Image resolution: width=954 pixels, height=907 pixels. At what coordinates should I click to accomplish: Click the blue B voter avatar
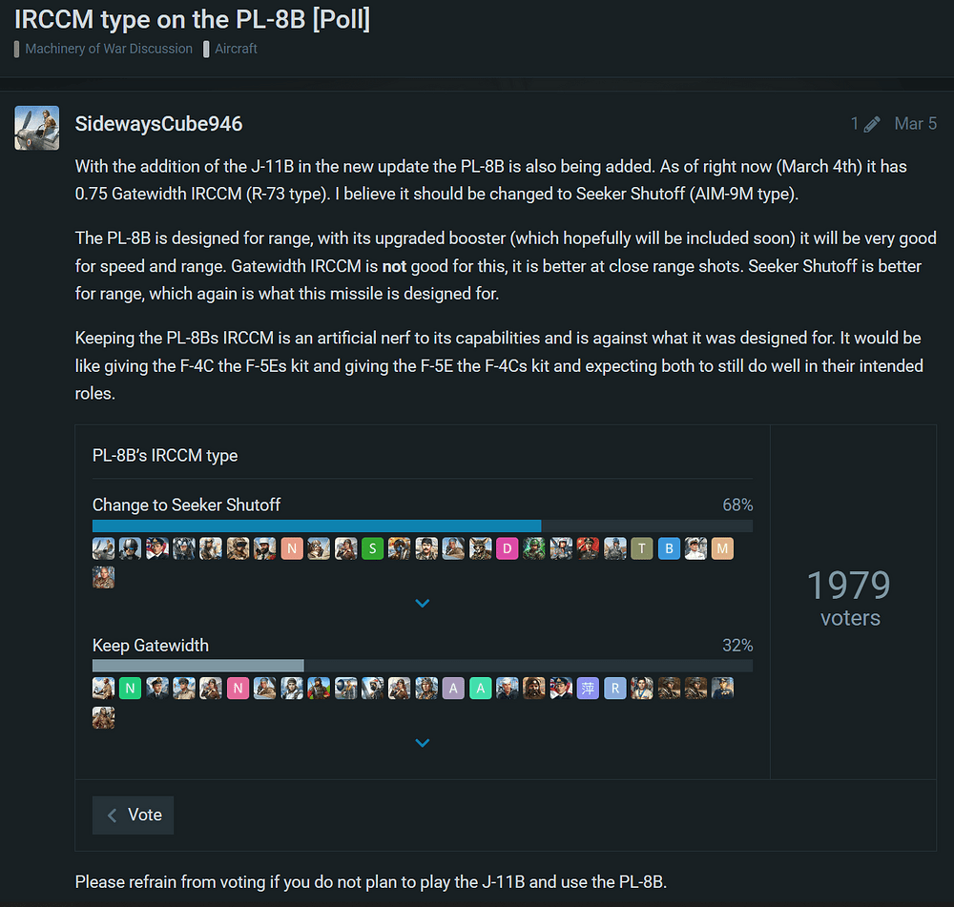669,548
